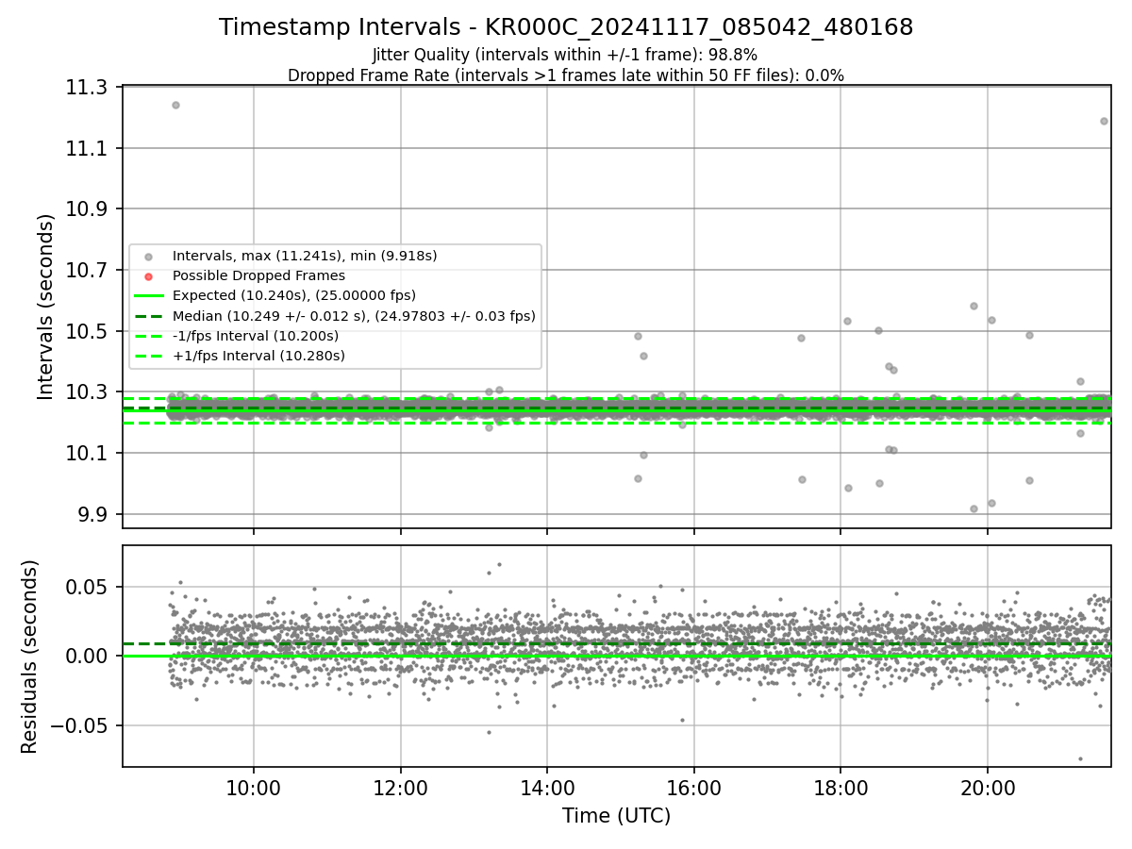Click the 'Intervals (seconds)' y-axis label
Image resolution: width=1132 pixels, height=849 pixels.
coord(46,307)
